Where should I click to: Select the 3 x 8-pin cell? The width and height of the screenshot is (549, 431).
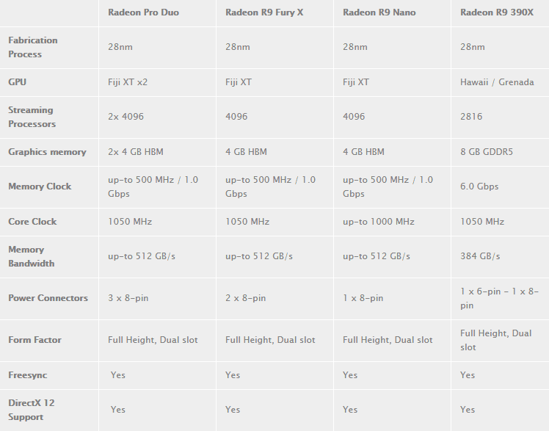click(x=128, y=298)
